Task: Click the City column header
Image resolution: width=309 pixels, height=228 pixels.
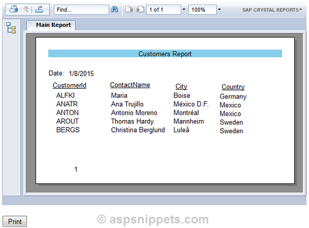Action: coord(181,86)
